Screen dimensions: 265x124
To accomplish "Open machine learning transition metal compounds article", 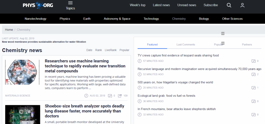I will [x=85, y=66].
